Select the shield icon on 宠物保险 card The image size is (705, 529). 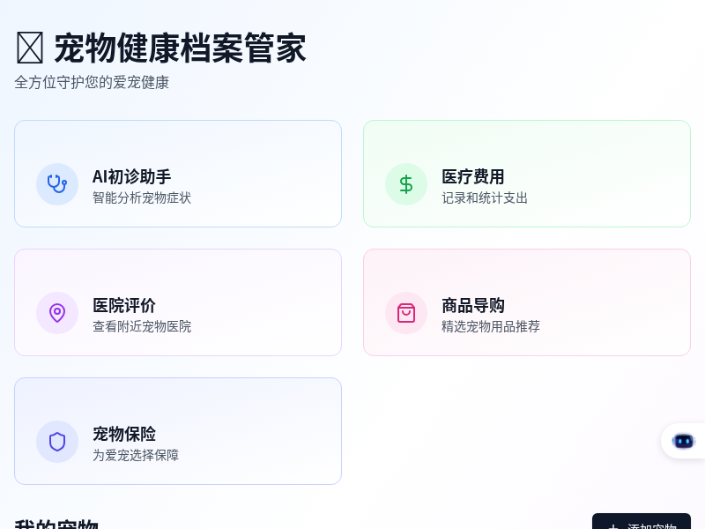(x=57, y=442)
